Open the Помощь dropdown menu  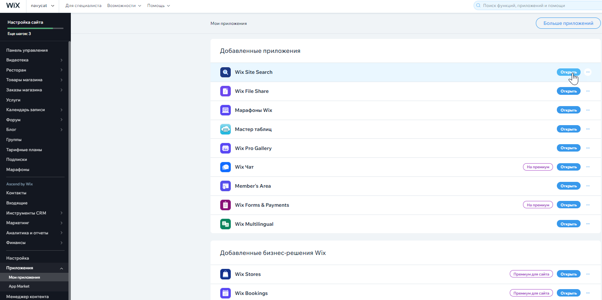click(158, 6)
